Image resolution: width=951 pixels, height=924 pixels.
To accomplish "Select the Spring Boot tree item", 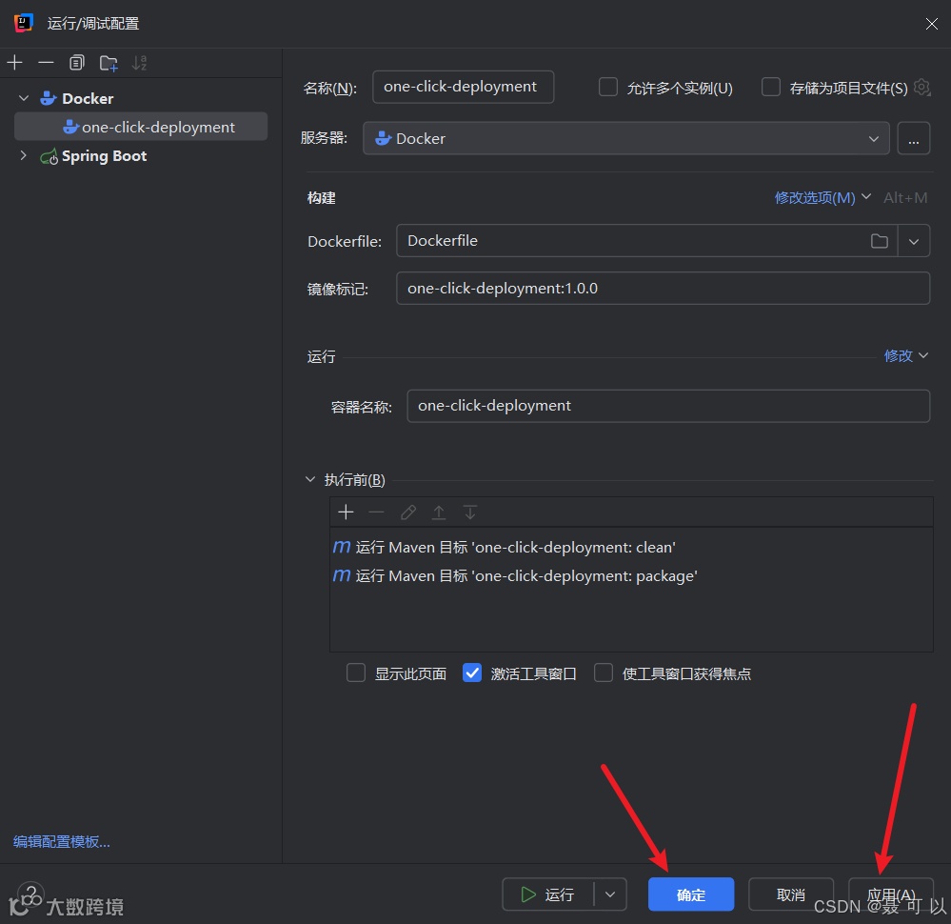I will click(105, 156).
